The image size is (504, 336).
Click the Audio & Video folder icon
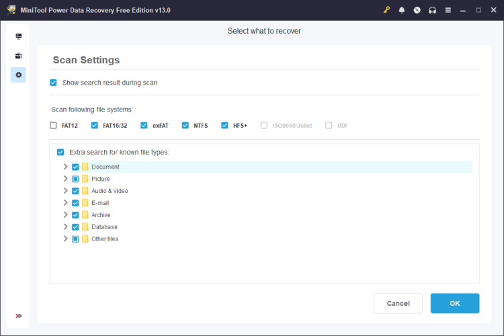(85, 191)
